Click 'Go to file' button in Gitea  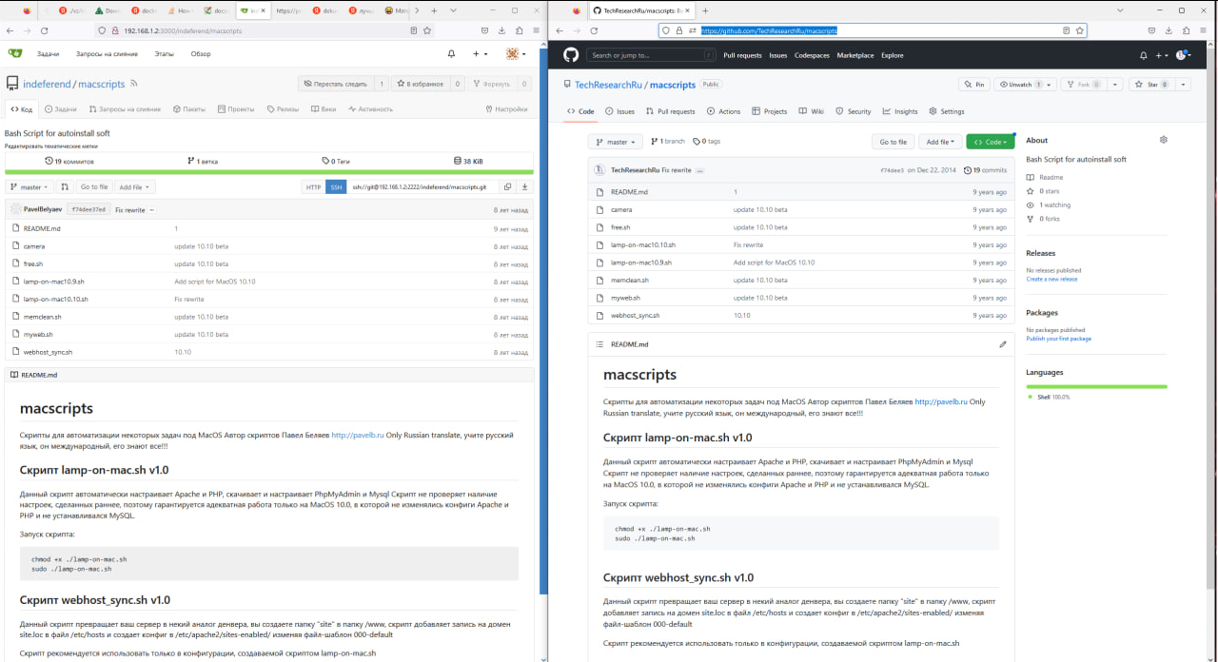click(94, 187)
